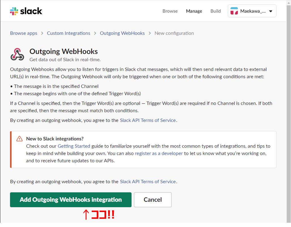Click Add Outgoing WebHooks integration button
The height and width of the screenshot is (227, 291).
point(71,200)
